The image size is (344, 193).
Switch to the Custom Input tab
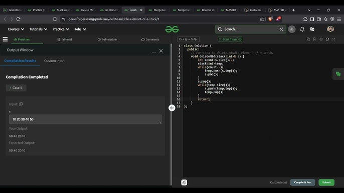(54, 61)
